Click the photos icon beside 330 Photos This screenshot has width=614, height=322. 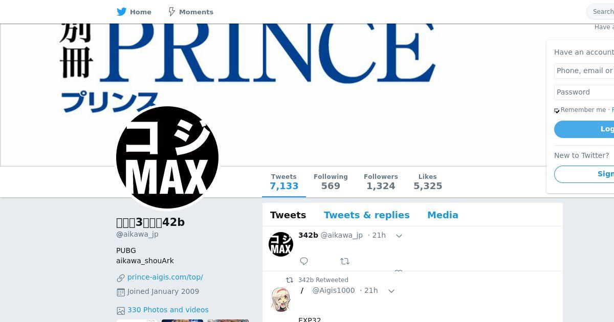(121, 310)
